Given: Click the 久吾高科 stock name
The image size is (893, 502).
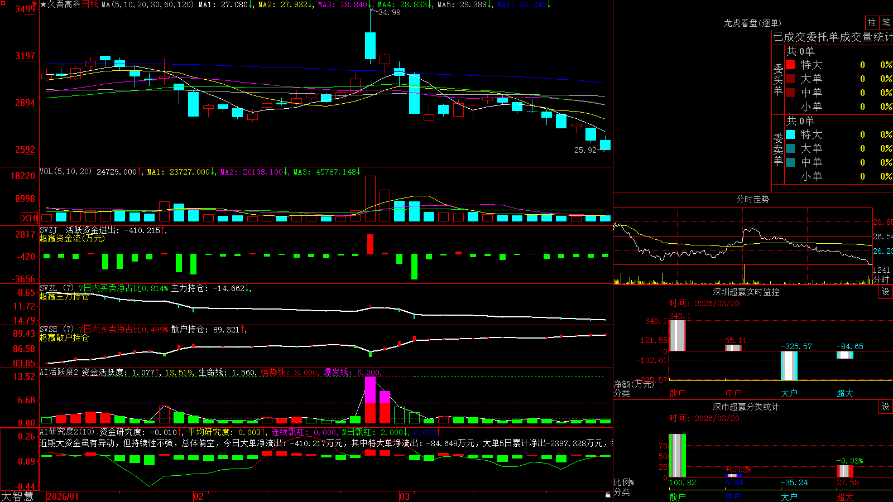Looking at the screenshot, I should pos(64,4).
